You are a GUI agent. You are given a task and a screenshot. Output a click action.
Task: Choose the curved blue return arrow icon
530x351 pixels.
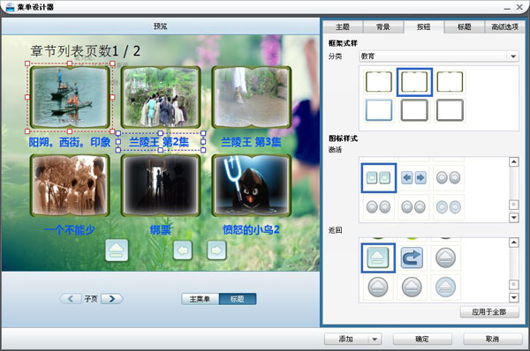(412, 258)
